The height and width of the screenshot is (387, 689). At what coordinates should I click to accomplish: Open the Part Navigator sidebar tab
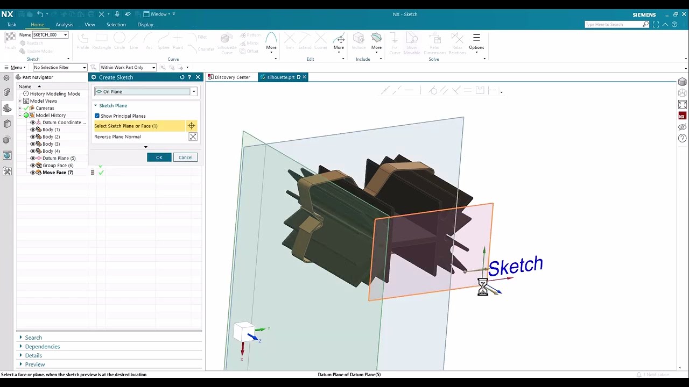click(7, 108)
